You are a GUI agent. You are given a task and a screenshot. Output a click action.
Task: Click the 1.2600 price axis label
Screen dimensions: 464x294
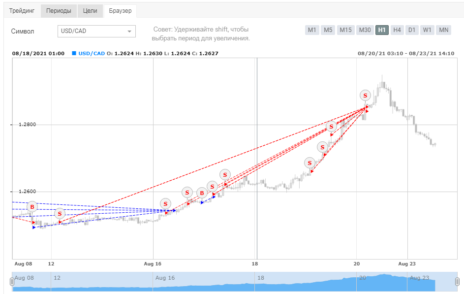pos(27,192)
